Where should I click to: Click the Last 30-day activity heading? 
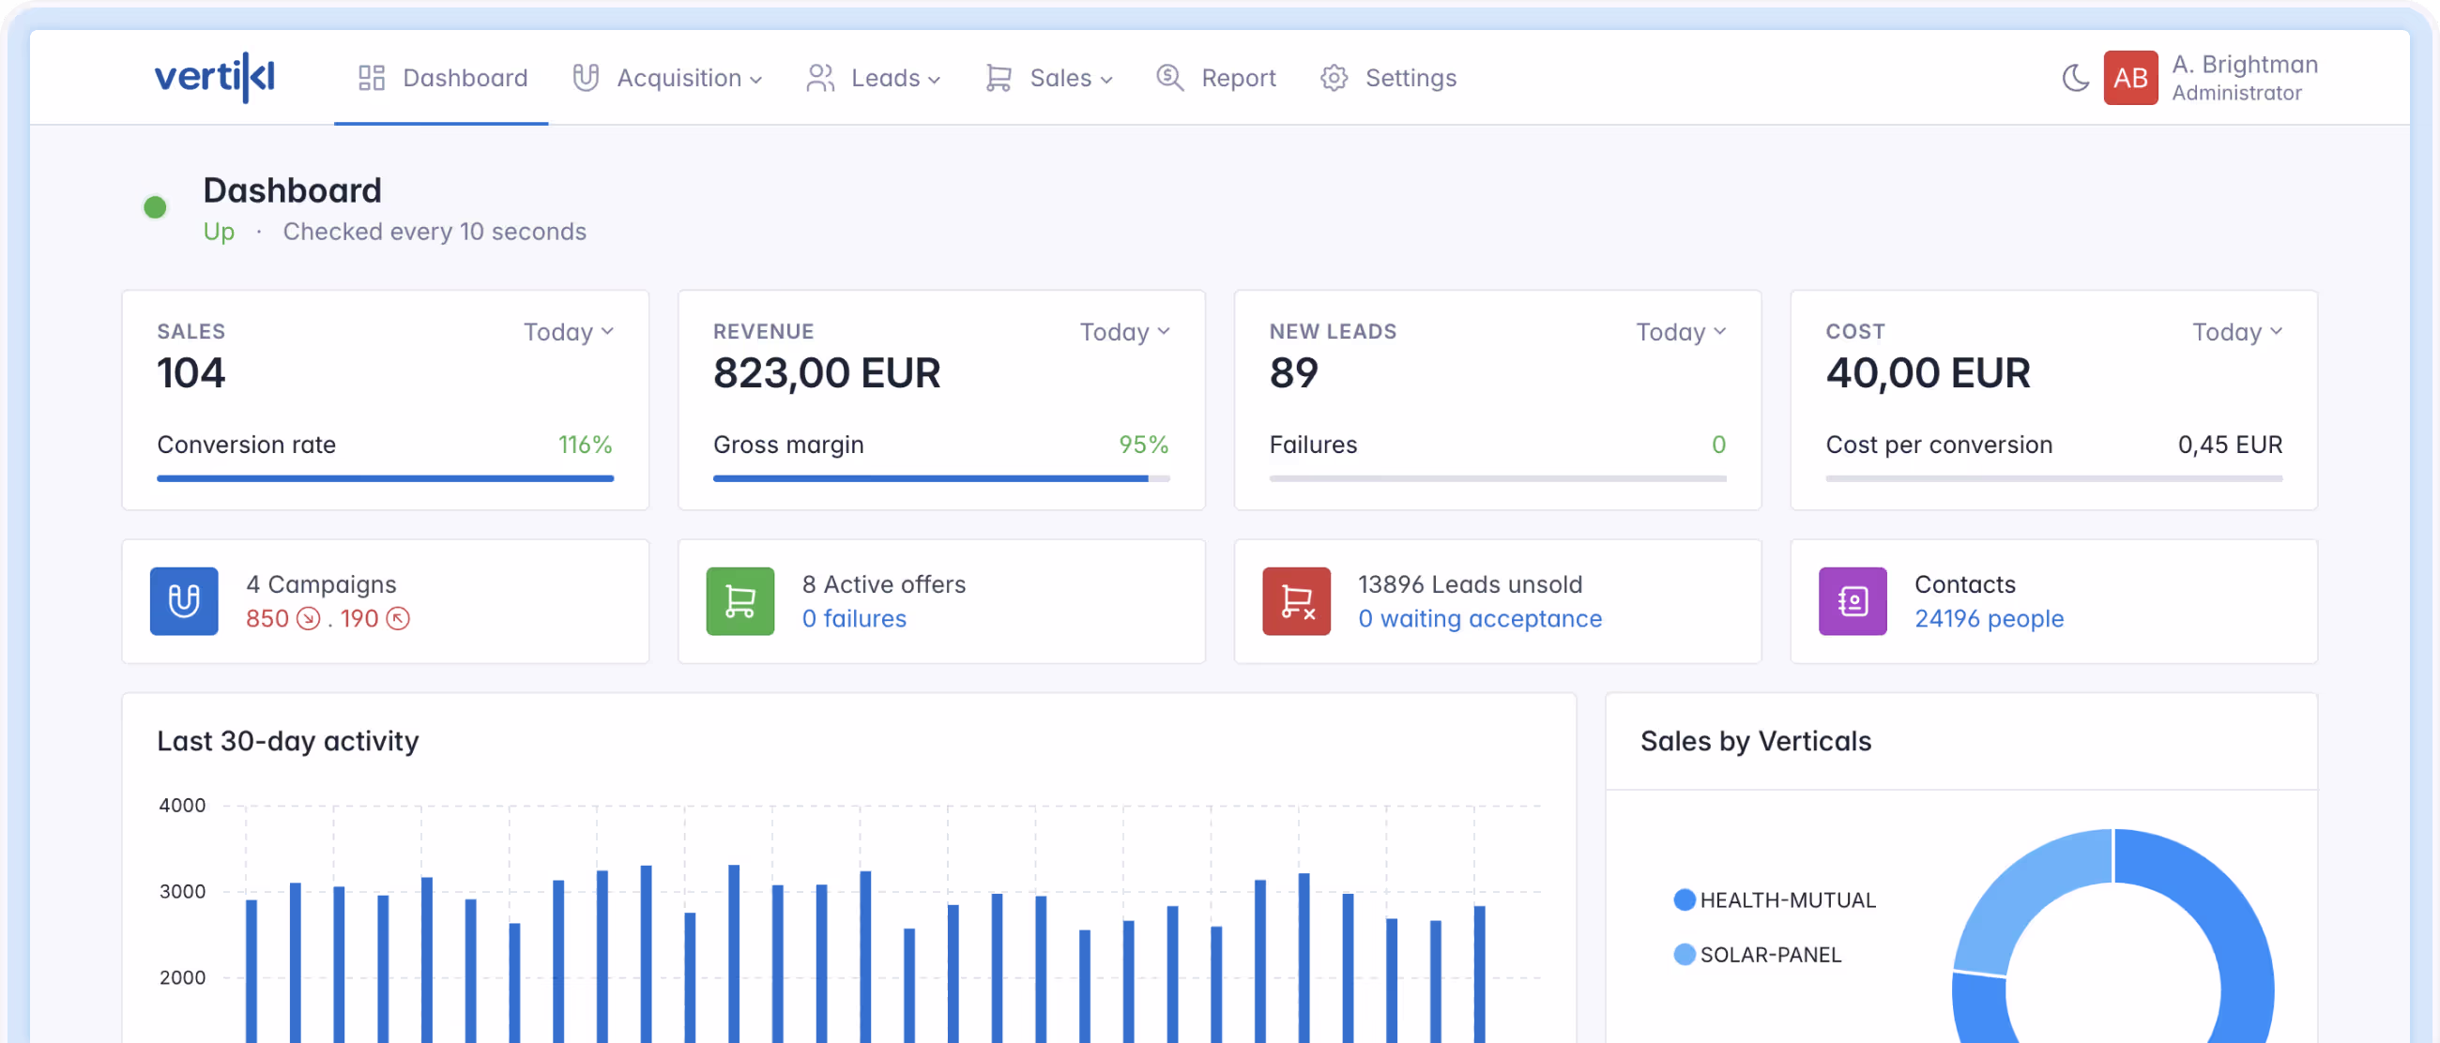[288, 741]
